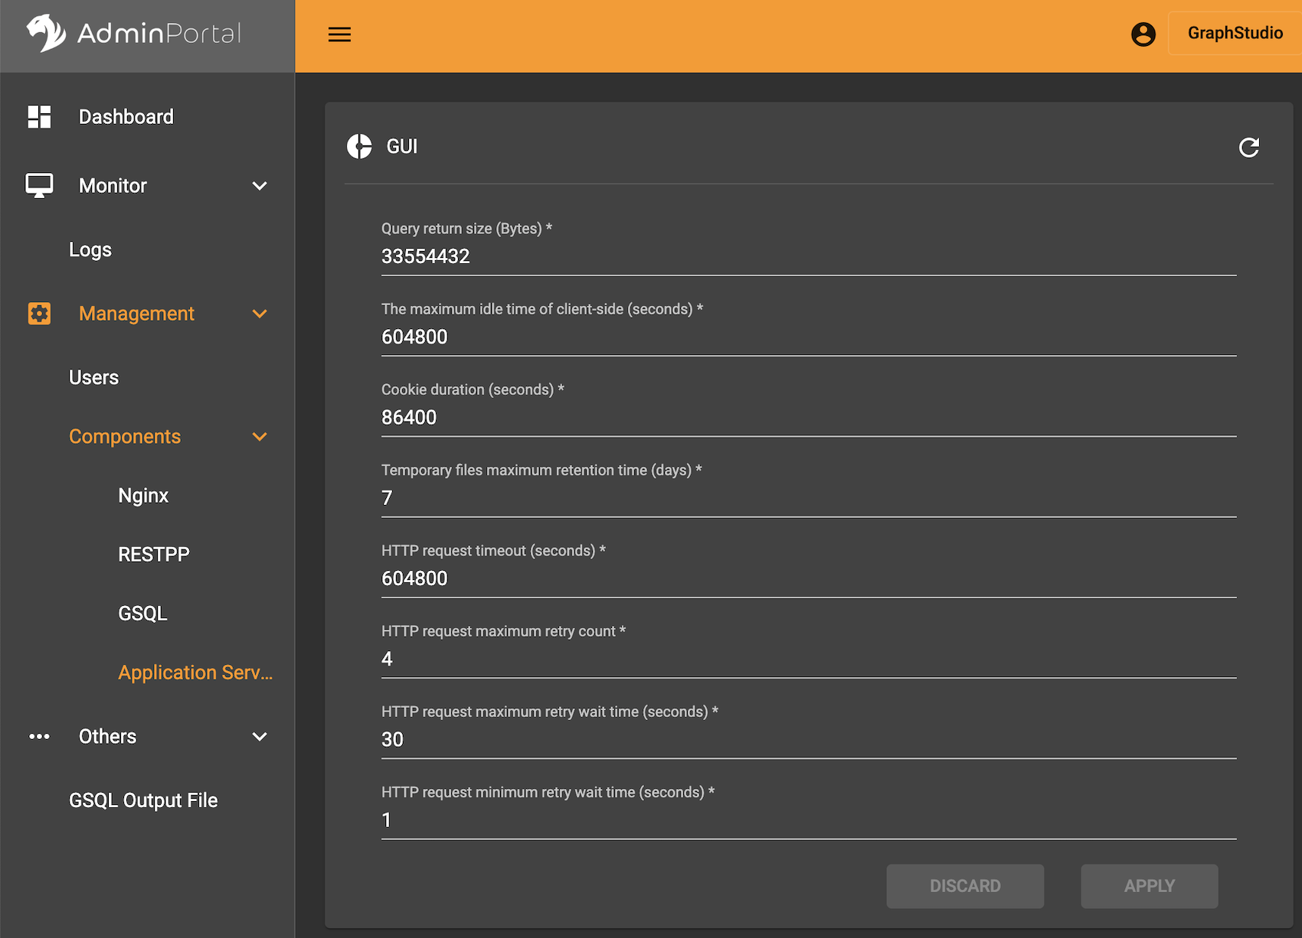Edit HTTP minimum retry wait time field
This screenshot has width=1302, height=938.
click(809, 820)
